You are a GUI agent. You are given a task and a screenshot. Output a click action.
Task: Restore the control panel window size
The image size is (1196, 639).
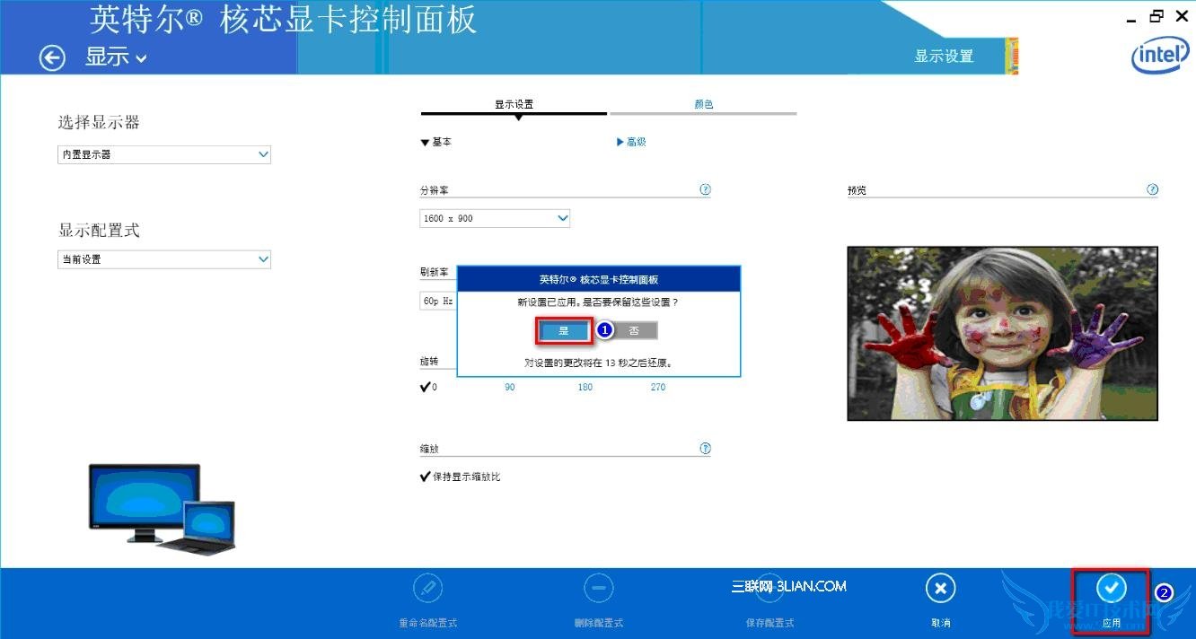1156,15
